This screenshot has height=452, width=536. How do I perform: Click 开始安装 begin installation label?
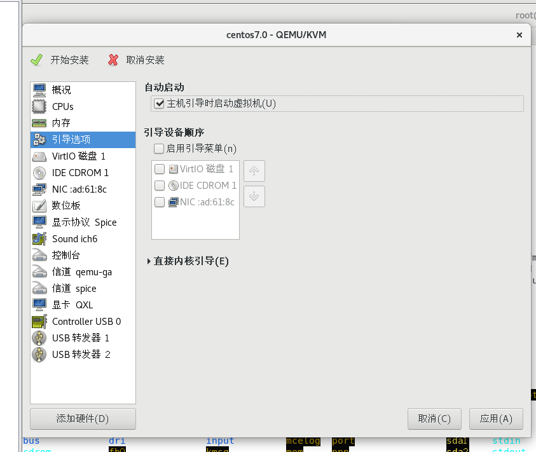coord(69,60)
